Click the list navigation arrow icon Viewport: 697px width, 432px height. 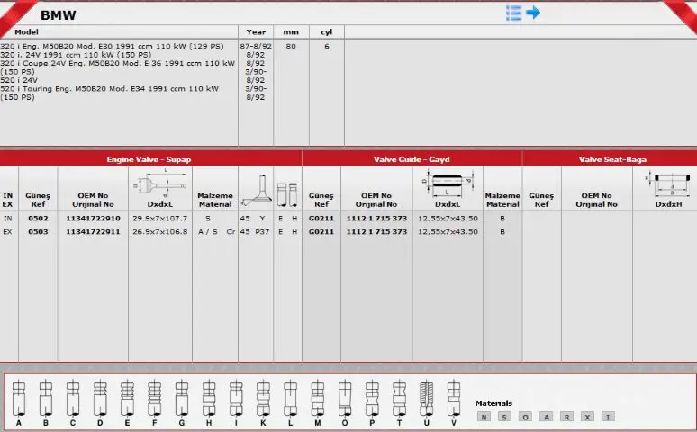[x=523, y=13]
